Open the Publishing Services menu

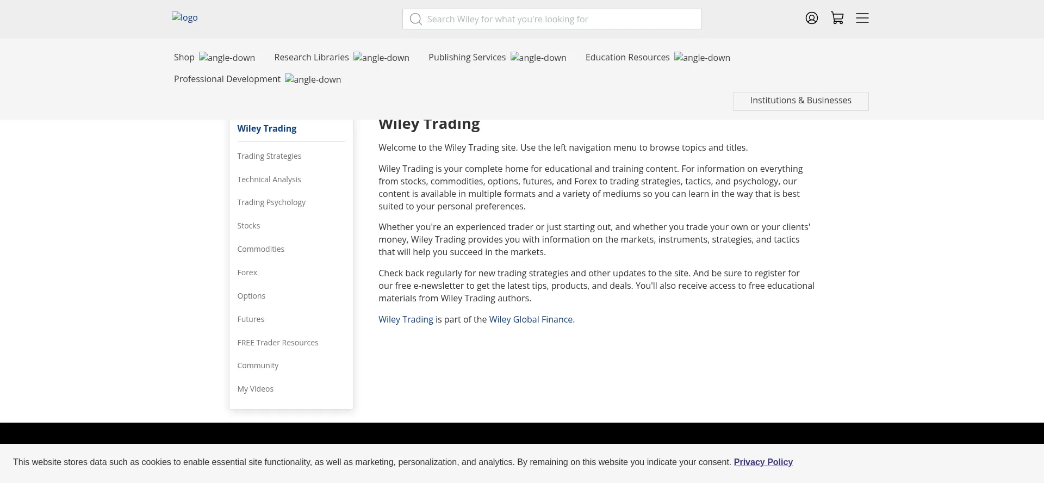(x=467, y=57)
